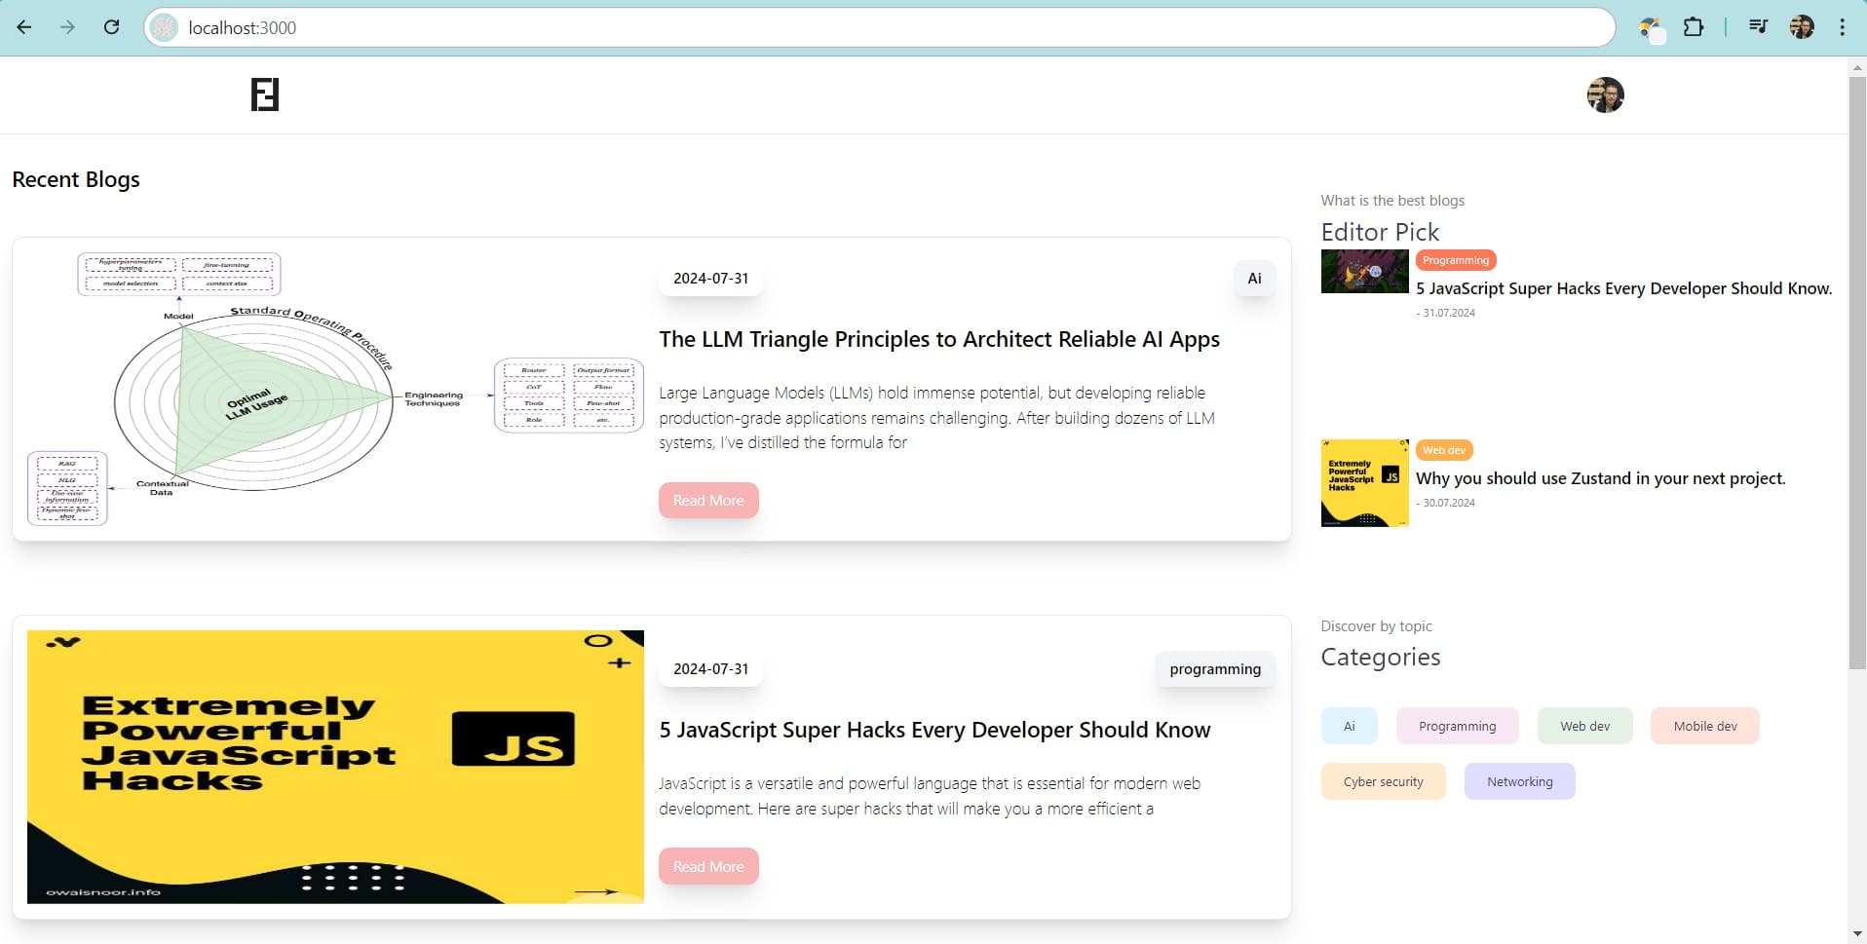Choose the Web dev category
Screen dimensions: 1867x944
point(1584,726)
